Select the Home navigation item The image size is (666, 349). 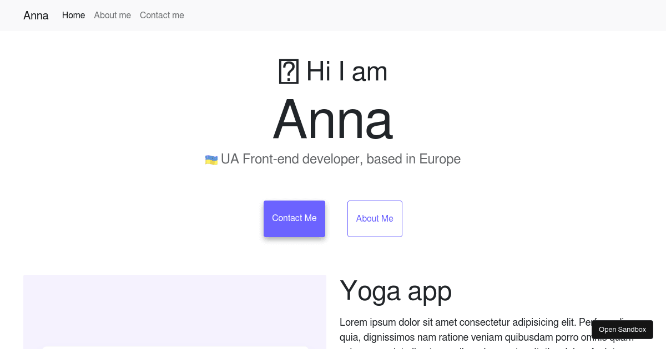coord(73,16)
